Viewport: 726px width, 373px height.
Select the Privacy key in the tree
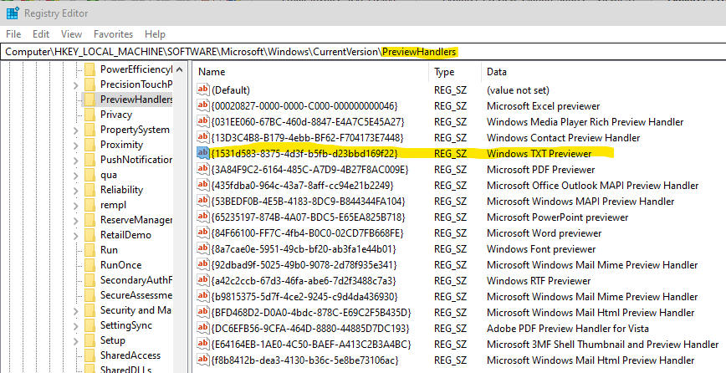click(116, 115)
